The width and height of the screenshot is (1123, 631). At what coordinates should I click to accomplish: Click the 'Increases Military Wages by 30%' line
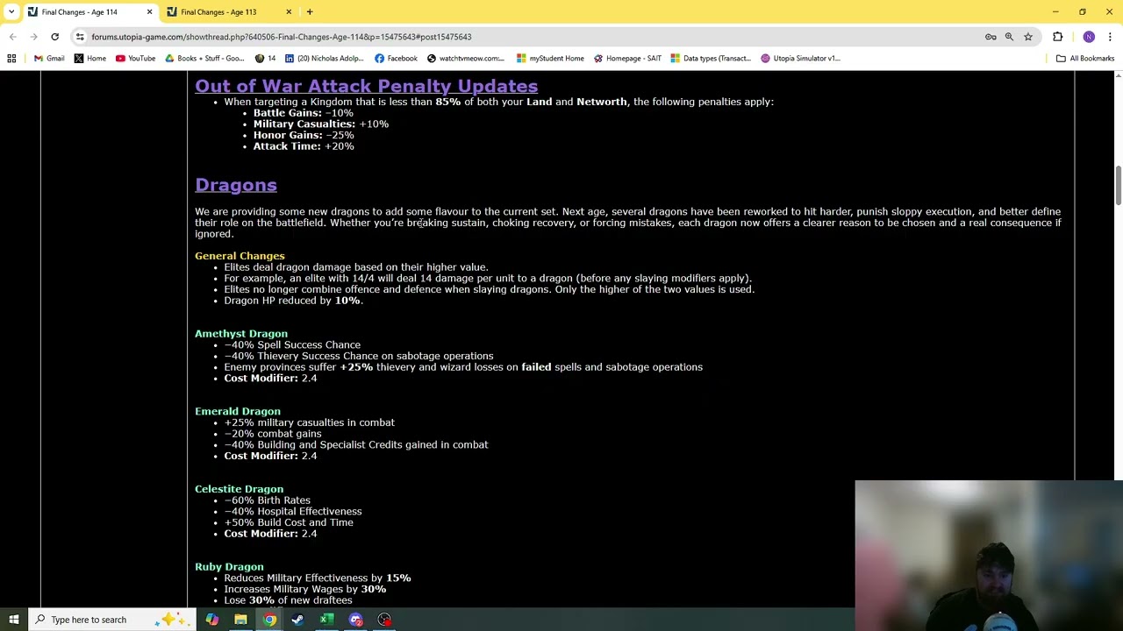point(304,589)
